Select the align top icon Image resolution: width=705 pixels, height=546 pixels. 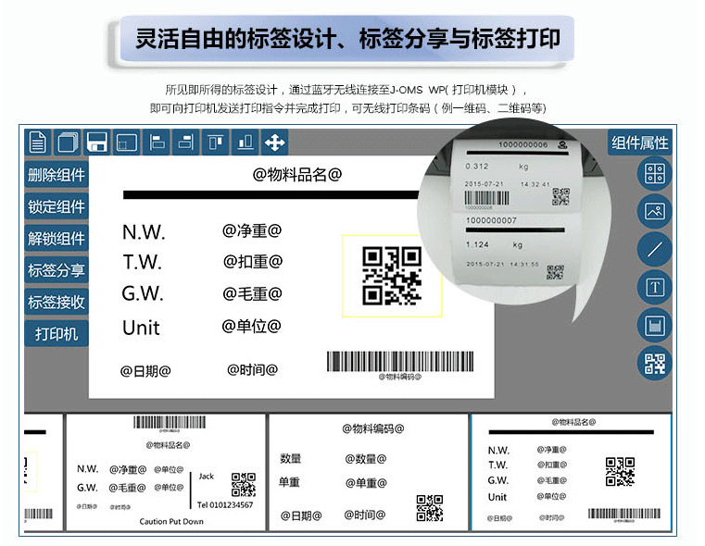point(216,143)
